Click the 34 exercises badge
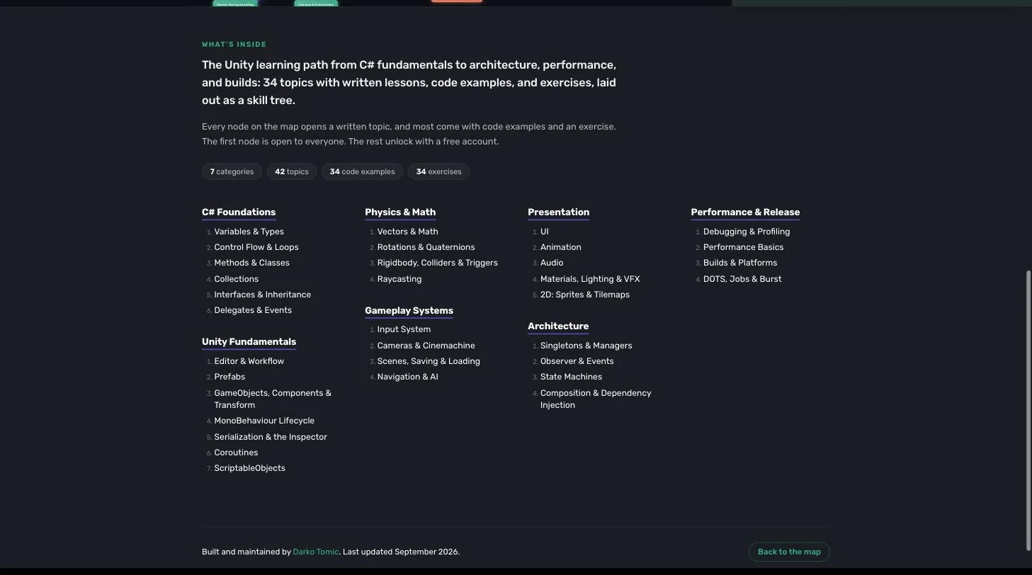Viewport: 1032px width, 575px height. point(438,171)
